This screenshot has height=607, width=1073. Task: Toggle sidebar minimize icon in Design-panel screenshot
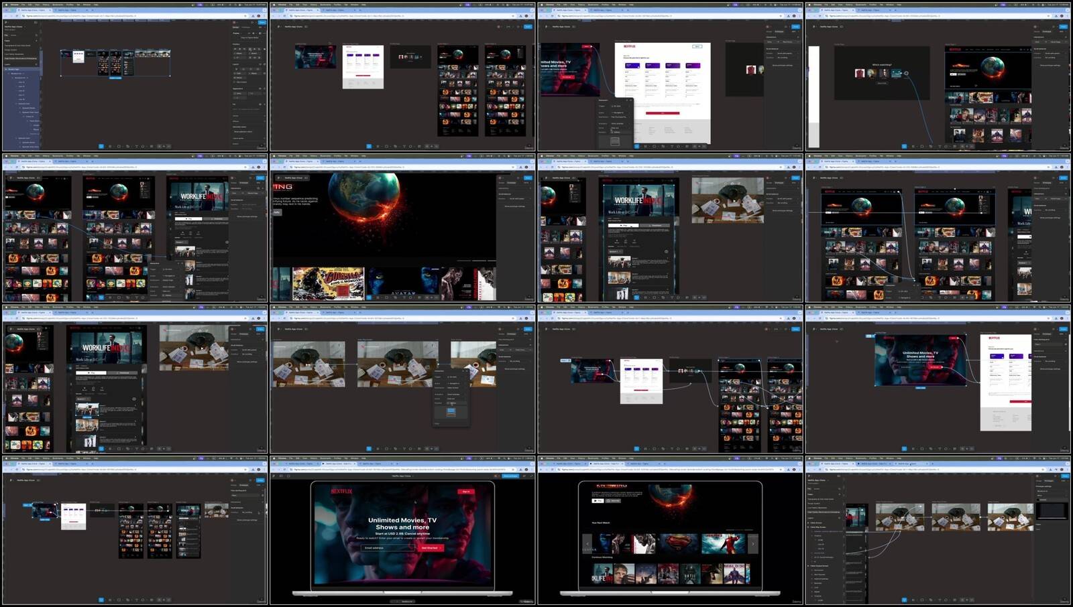36,22
